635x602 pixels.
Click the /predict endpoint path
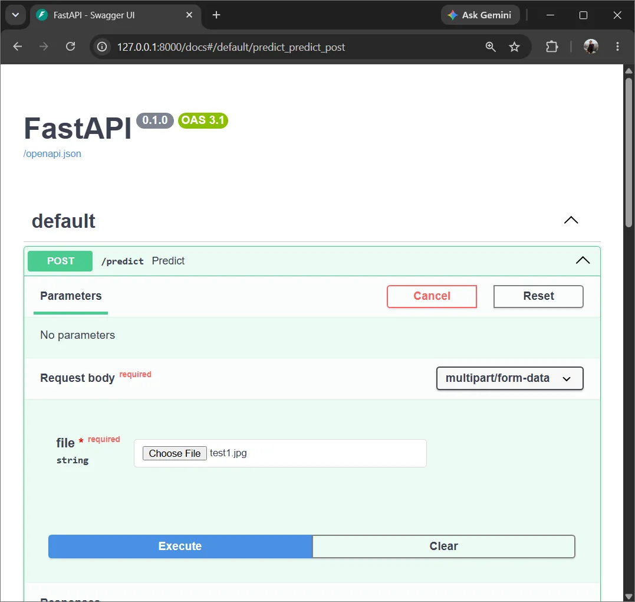coord(122,261)
